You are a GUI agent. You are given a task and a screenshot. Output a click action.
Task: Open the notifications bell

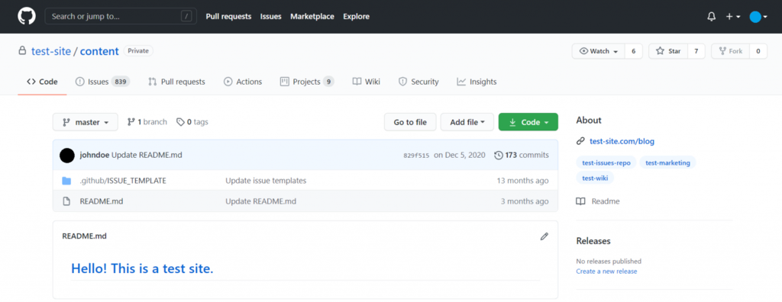click(711, 17)
